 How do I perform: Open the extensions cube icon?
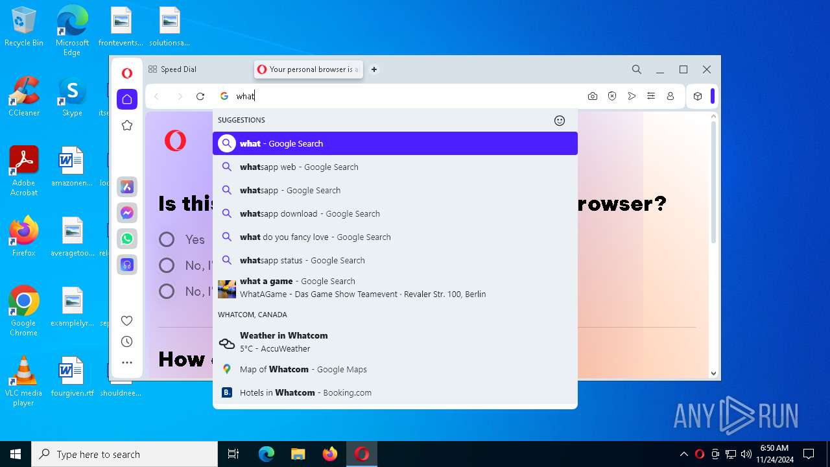pyautogui.click(x=698, y=96)
